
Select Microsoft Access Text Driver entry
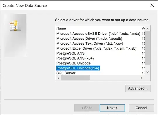click(x=90, y=43)
